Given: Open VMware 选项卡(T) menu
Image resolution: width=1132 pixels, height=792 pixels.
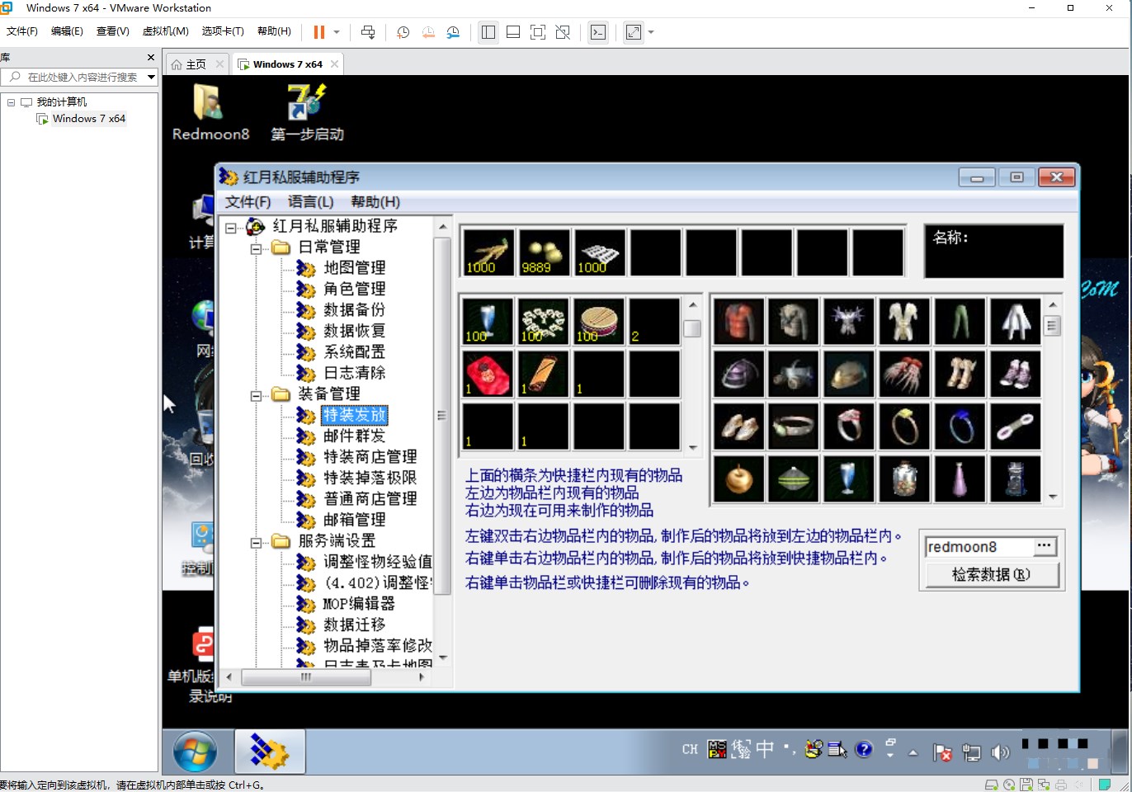Looking at the screenshot, I should (x=223, y=31).
